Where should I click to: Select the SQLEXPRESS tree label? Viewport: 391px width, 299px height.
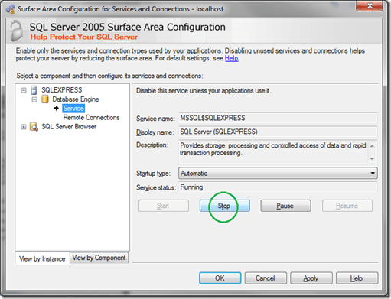coord(62,90)
